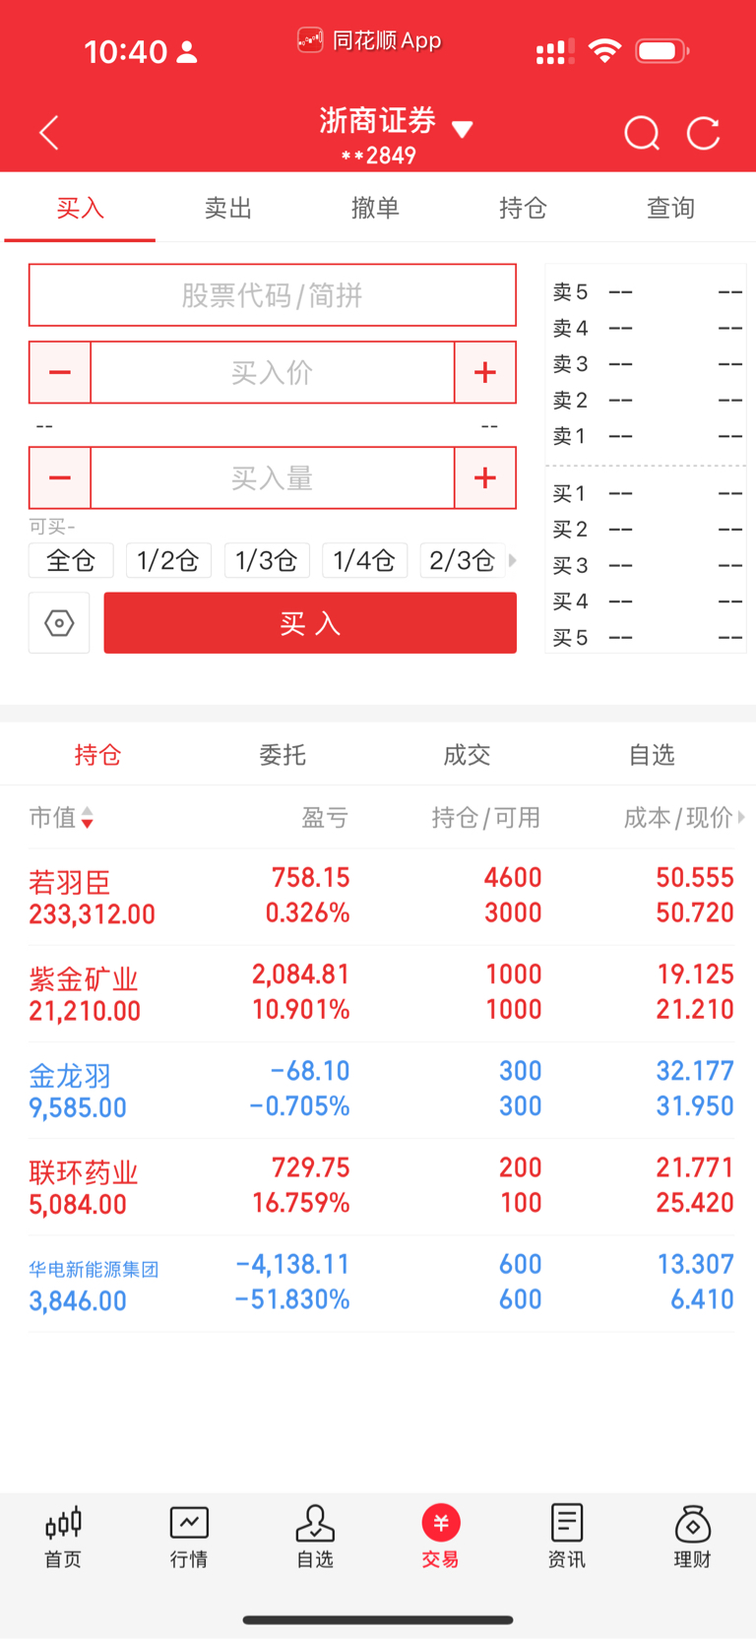This screenshot has height=1639, width=756.
Task: Select 买5 order book row
Action: (x=647, y=637)
